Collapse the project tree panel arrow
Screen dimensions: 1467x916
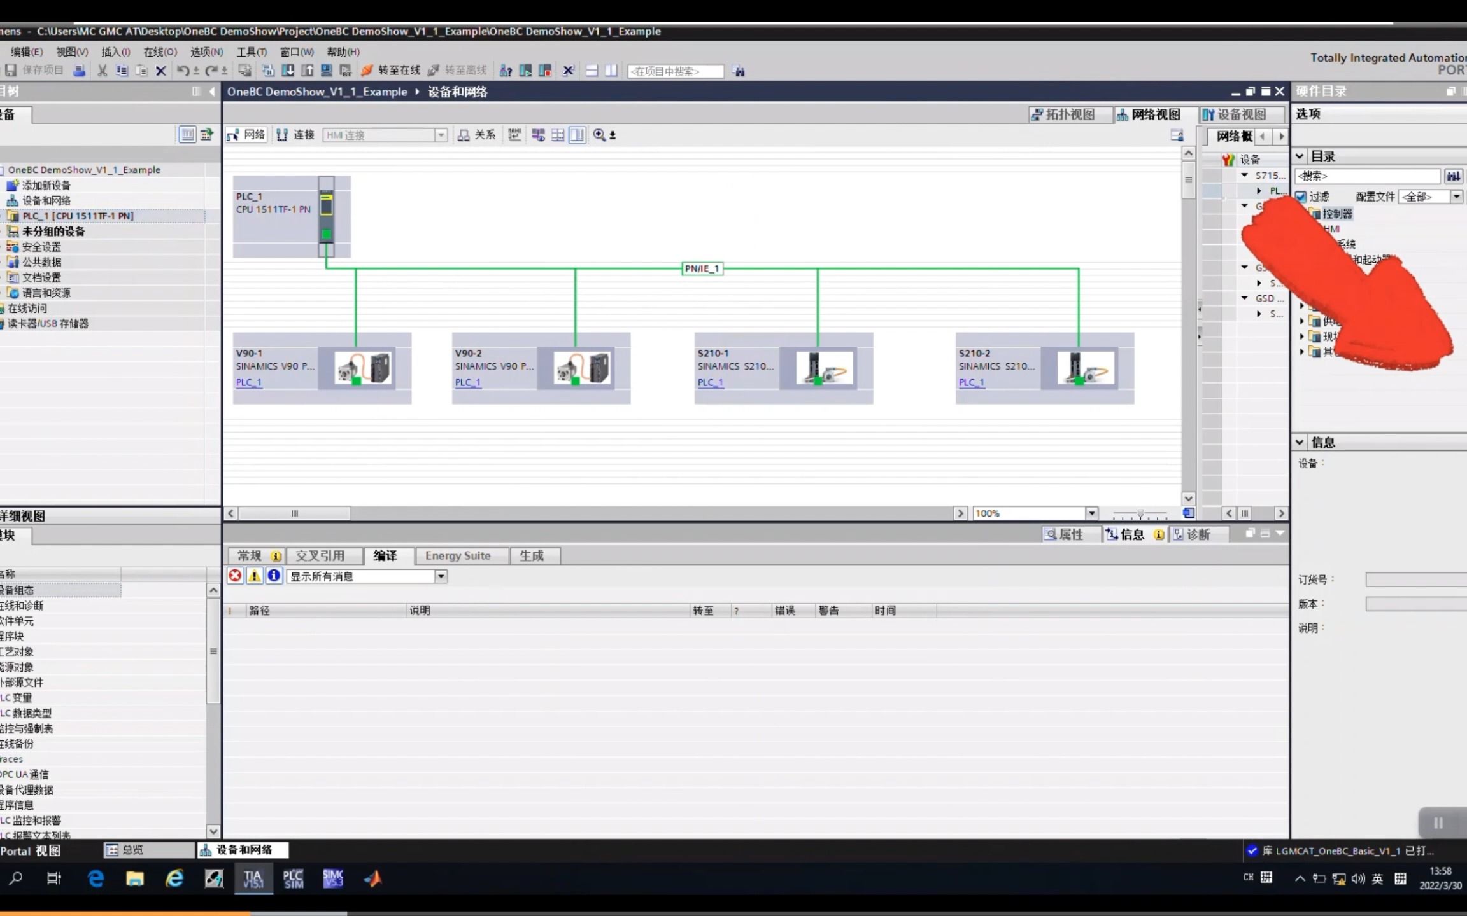pos(212,92)
